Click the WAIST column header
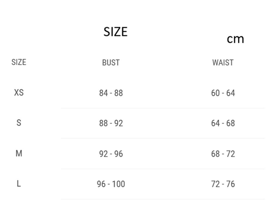 [x=223, y=63]
